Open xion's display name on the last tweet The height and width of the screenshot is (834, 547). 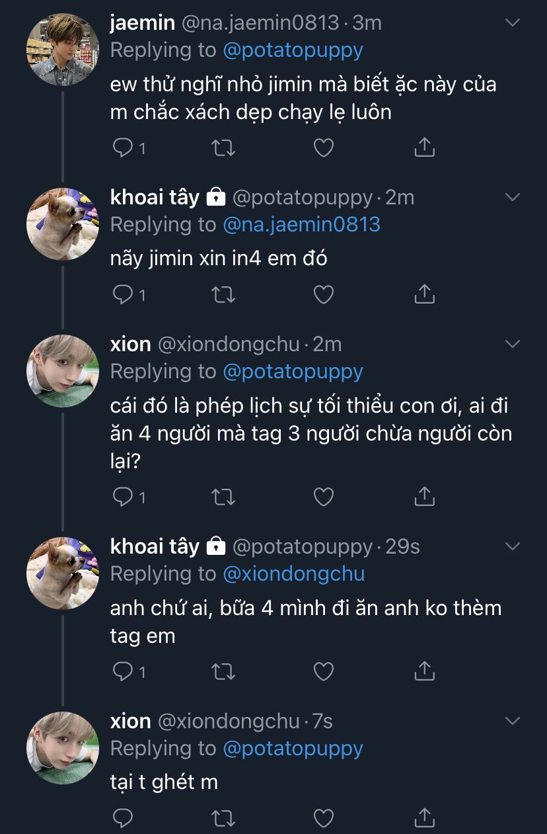coord(131,721)
